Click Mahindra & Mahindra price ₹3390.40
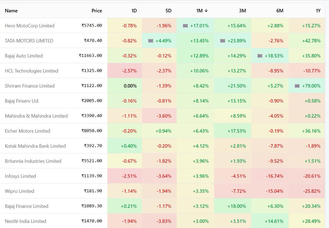The width and height of the screenshot is (329, 228). (92, 116)
